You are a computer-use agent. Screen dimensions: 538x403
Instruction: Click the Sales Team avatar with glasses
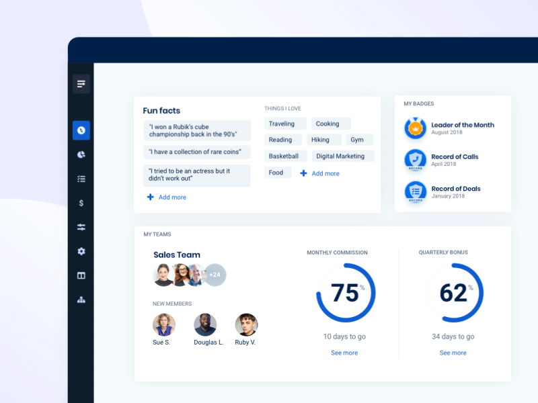pos(182,275)
